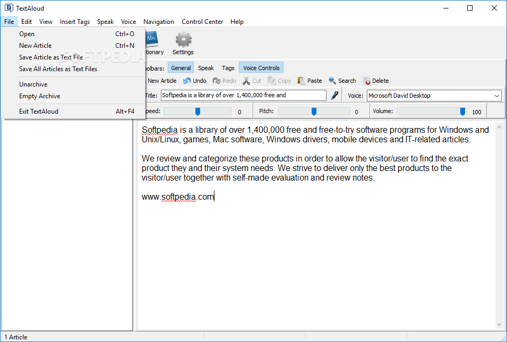Open the Control Center
This screenshot has height=342, width=507.
click(202, 21)
